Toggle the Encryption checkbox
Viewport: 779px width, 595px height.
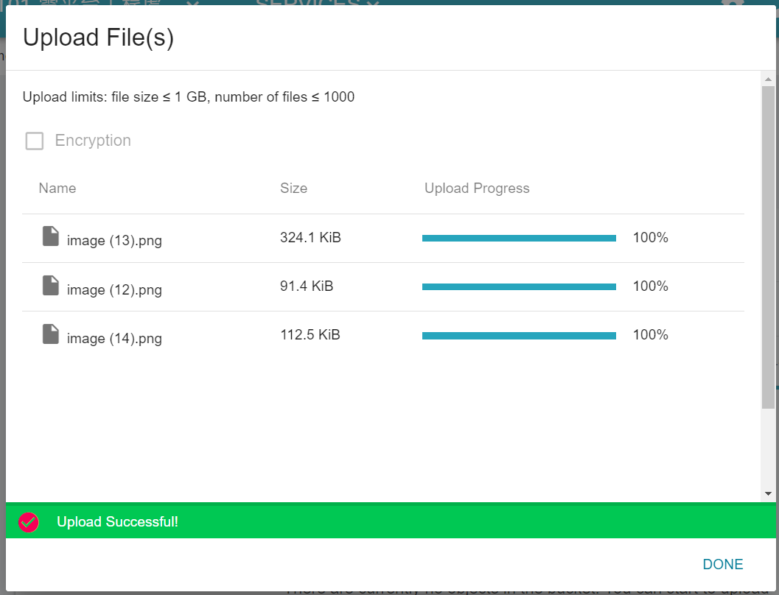pos(35,141)
